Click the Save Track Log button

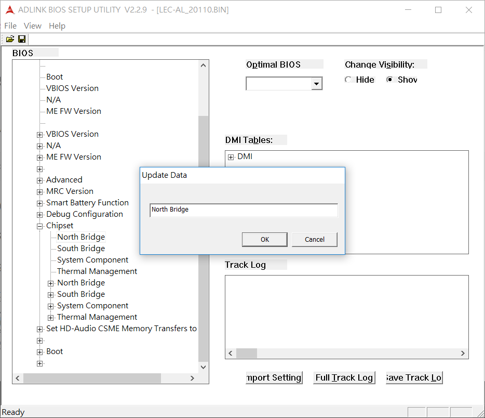coord(414,377)
